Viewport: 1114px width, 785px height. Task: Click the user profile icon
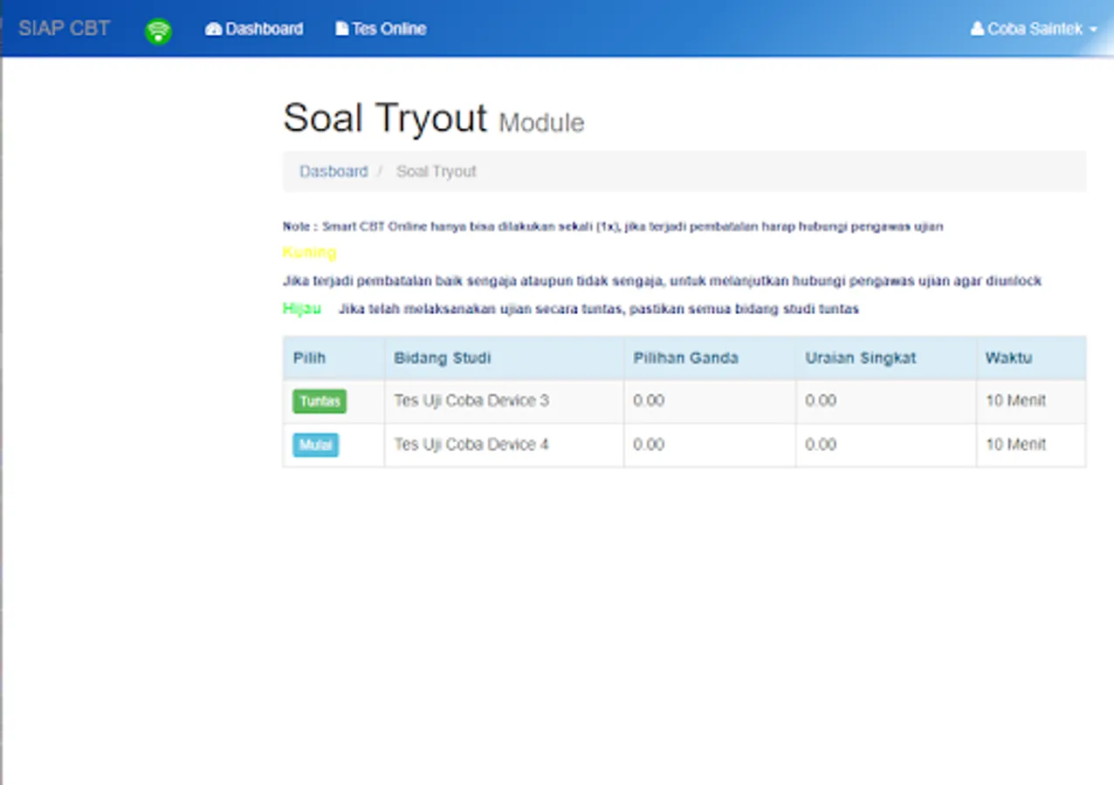tap(977, 29)
